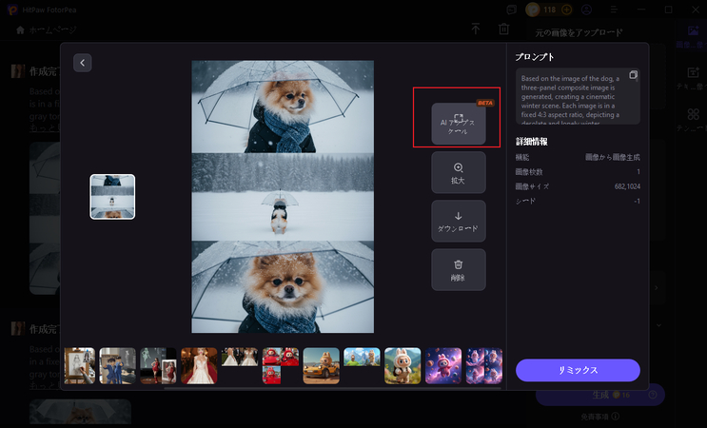
Task: Download the generated image (ダウンロード)
Action: [458, 221]
